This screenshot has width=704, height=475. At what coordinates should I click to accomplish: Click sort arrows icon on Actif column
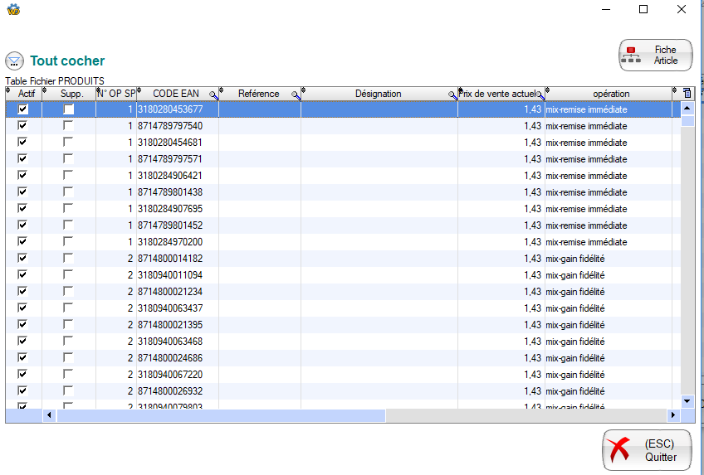[x=9, y=91]
